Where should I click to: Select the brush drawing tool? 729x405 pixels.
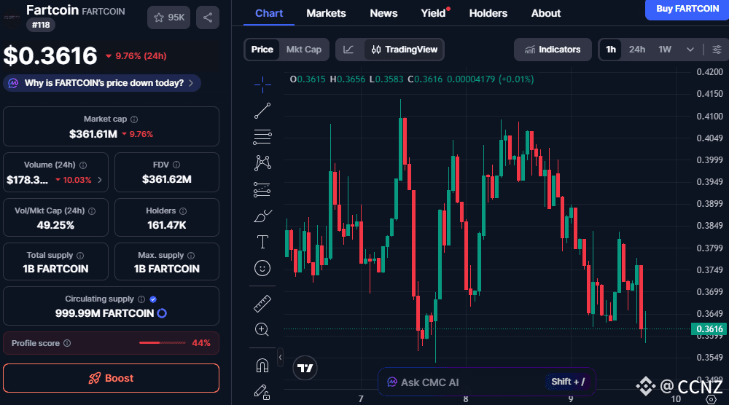coord(262,216)
